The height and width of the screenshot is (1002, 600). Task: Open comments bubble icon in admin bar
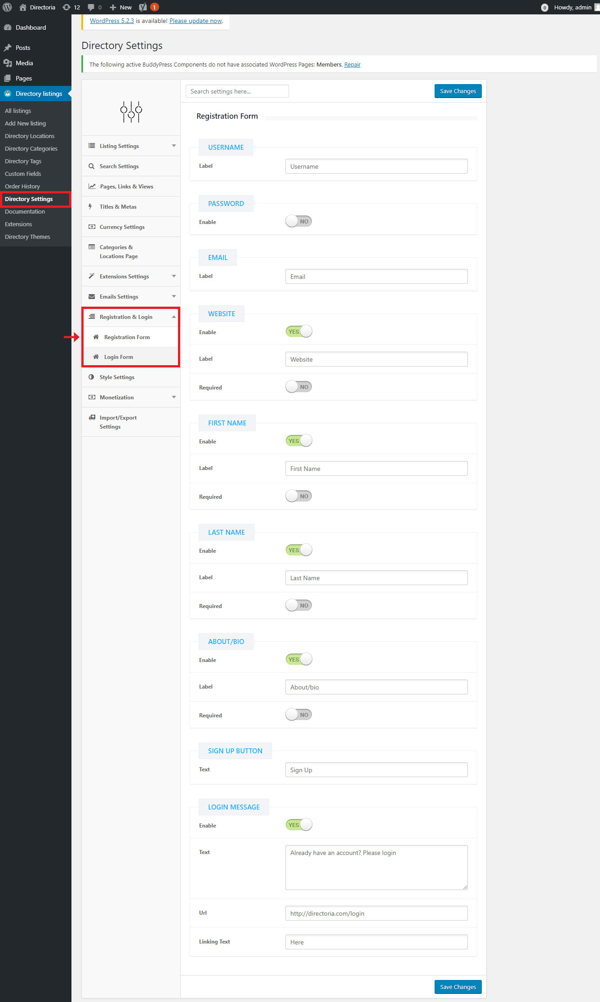pyautogui.click(x=91, y=7)
